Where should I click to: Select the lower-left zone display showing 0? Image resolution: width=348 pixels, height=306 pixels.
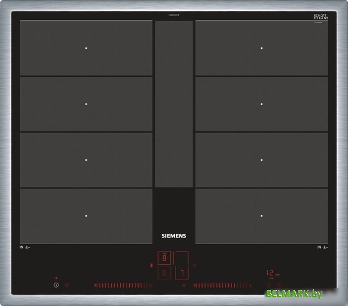coord(164,273)
